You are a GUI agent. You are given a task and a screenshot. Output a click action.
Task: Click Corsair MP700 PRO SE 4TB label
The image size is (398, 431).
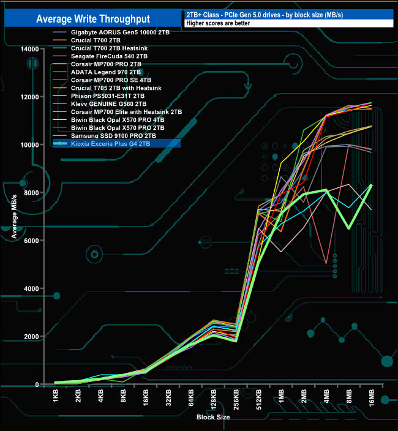tap(111, 80)
